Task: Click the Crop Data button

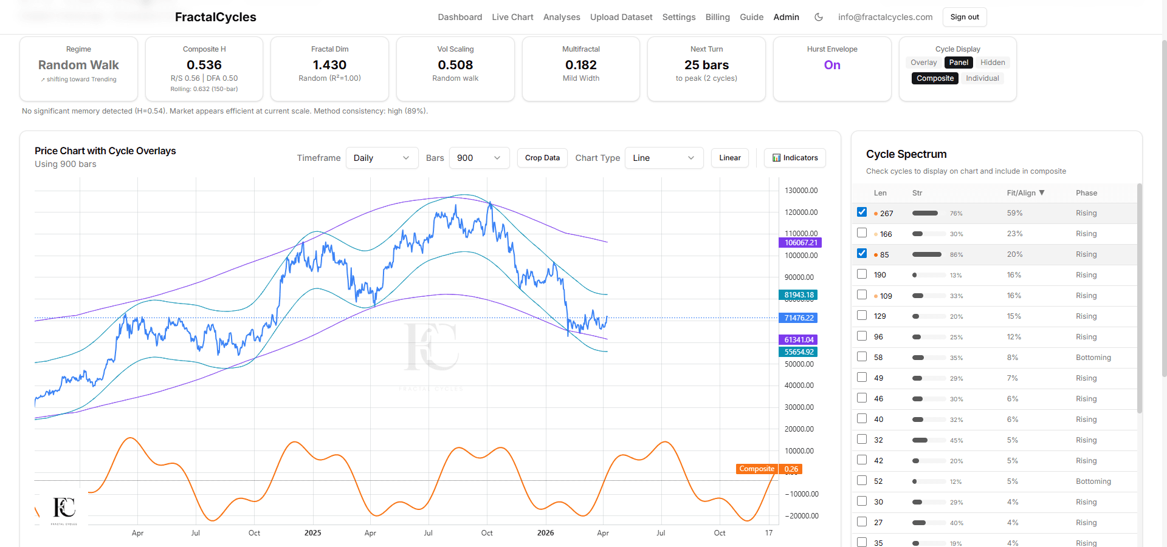Action: coord(542,158)
